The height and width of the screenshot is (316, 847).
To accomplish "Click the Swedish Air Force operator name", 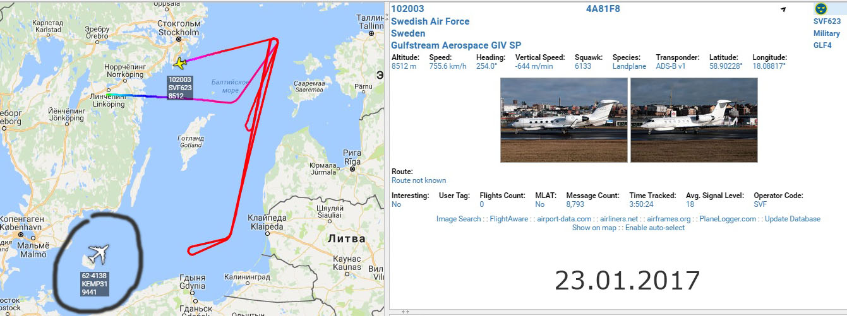I will [x=430, y=21].
